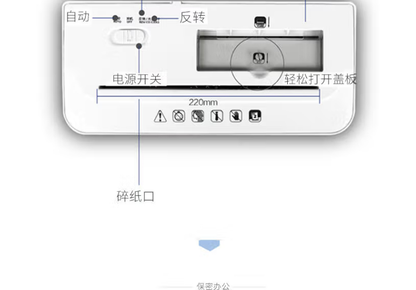Click the 220mm width measurement

click(x=203, y=102)
